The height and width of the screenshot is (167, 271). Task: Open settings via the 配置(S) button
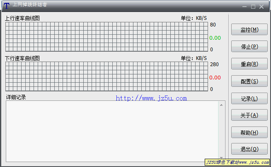[249, 81]
